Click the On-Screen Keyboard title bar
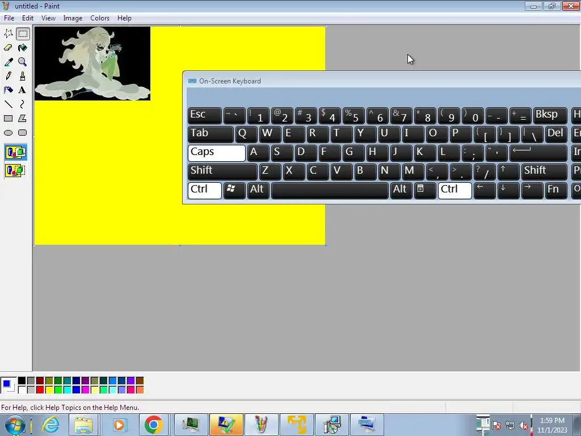The height and width of the screenshot is (436, 581). point(382,81)
